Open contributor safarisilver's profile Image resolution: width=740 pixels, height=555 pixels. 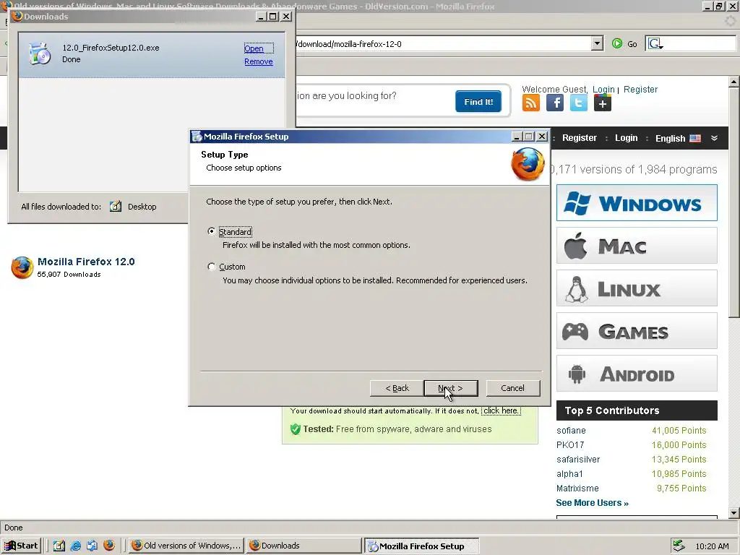point(578,459)
